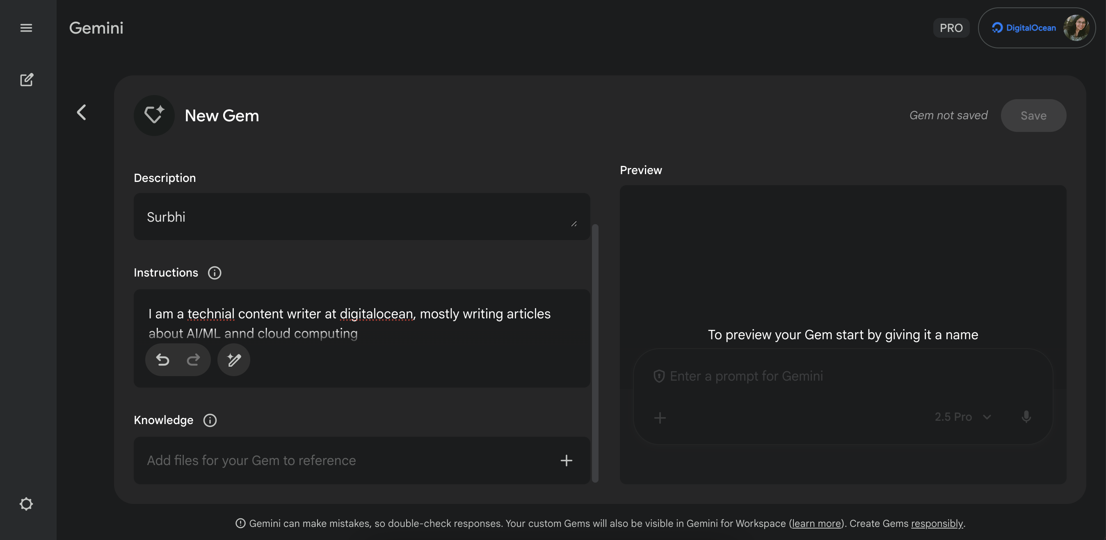The image size is (1106, 540).
Task: Navigate back using the left chevron arrow
Action: click(81, 112)
